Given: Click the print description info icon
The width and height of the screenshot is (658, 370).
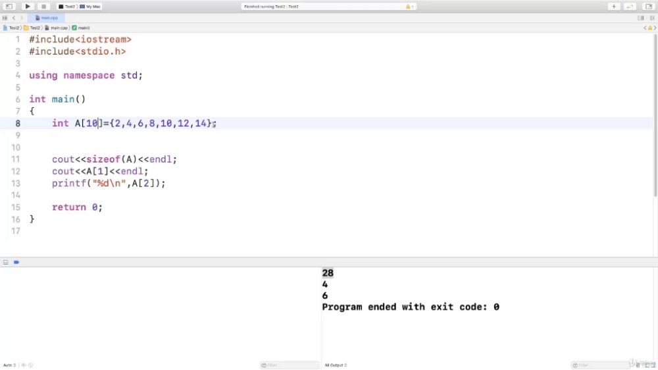Looking at the screenshot, I should click(31, 365).
